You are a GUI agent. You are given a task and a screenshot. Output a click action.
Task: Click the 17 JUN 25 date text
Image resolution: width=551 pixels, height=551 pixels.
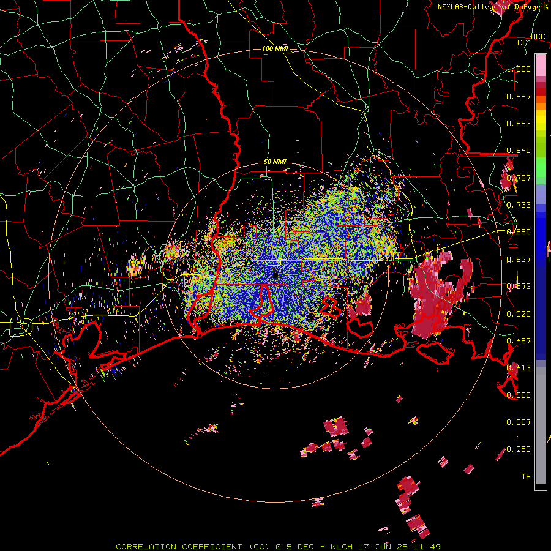pos(383,547)
